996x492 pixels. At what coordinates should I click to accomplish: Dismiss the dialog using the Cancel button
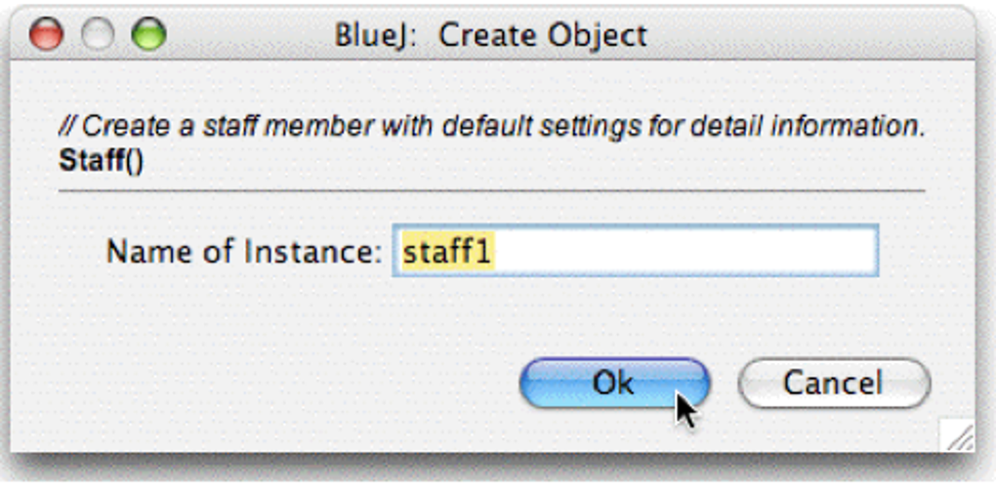834,383
